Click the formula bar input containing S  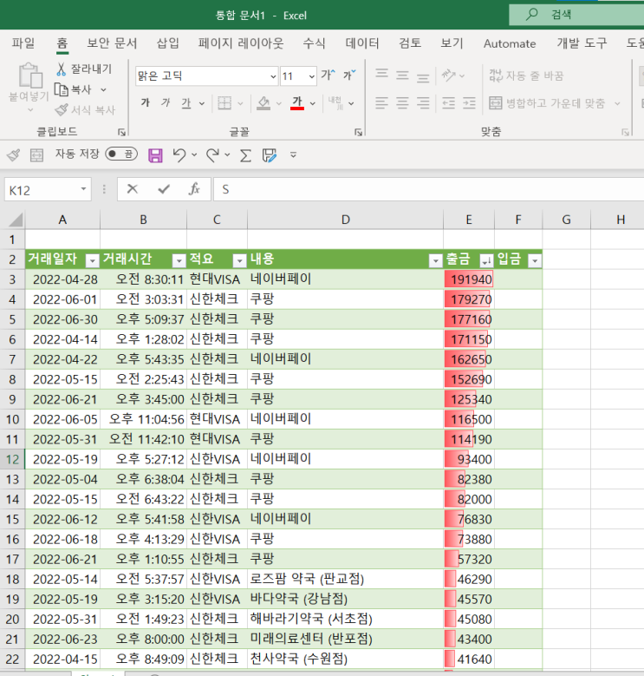coord(428,189)
